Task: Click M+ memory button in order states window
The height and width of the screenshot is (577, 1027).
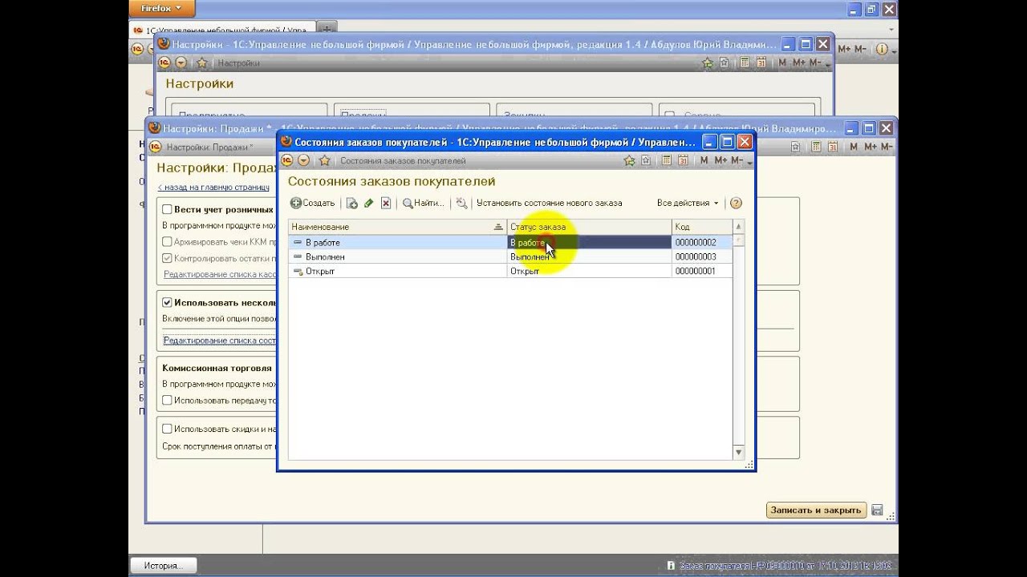Action: tap(719, 160)
